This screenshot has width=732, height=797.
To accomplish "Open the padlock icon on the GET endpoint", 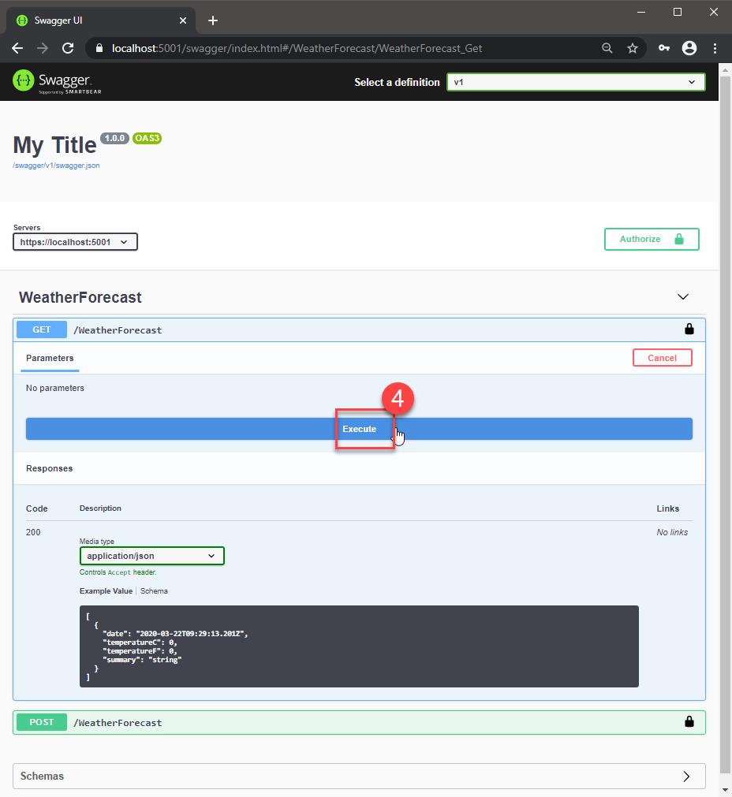I will pos(688,330).
